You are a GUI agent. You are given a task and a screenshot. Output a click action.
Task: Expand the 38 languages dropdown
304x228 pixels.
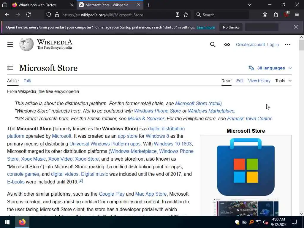[x=270, y=68]
